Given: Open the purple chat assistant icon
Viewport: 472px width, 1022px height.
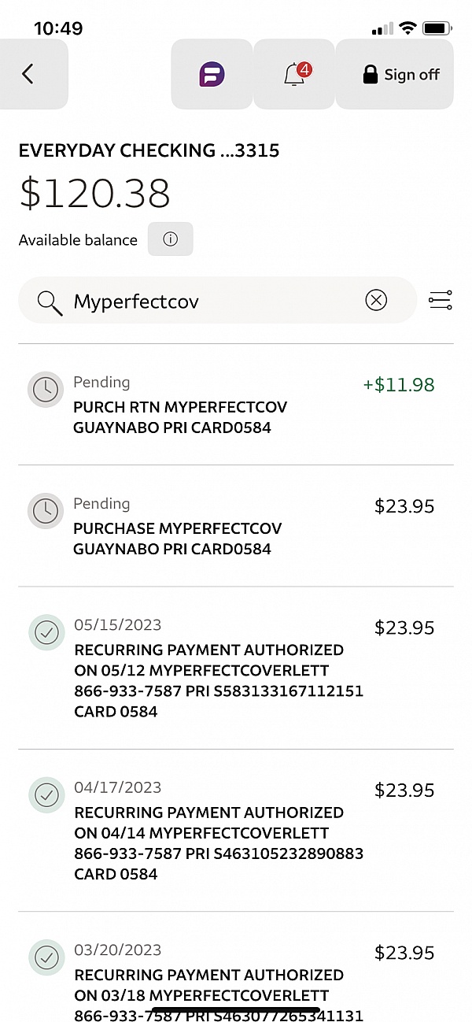Looking at the screenshot, I should (x=212, y=75).
